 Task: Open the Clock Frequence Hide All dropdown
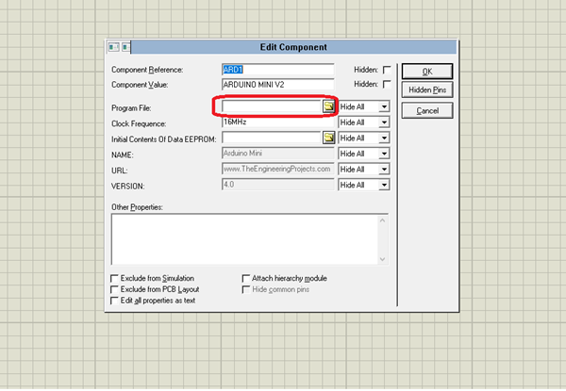[x=384, y=122]
